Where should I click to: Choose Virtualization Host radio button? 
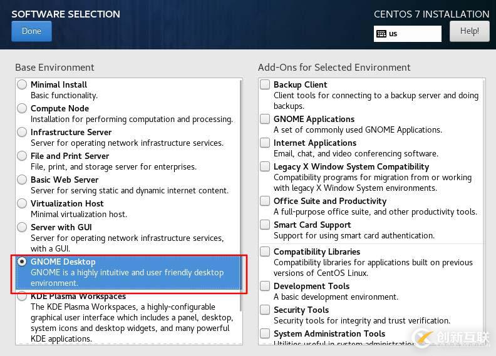pyautogui.click(x=23, y=203)
